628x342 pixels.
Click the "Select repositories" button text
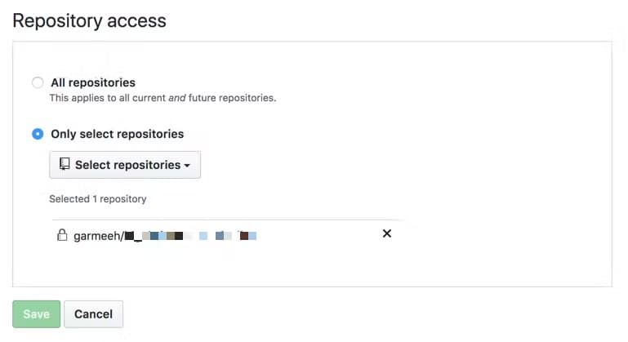(127, 165)
